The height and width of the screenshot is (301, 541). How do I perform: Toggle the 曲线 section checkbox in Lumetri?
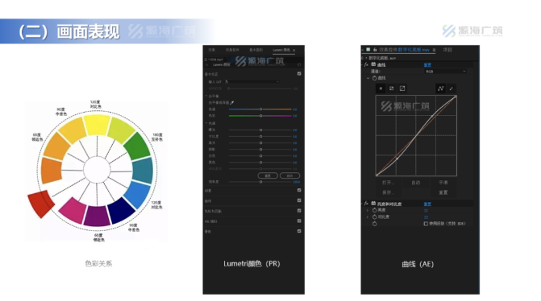pos(299,200)
